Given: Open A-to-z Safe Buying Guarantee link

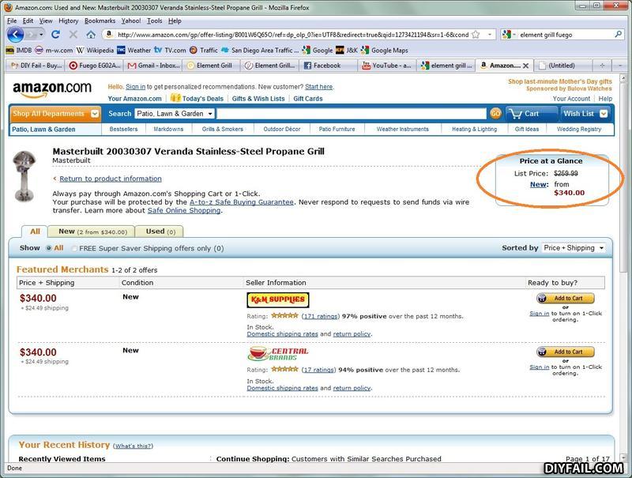Looking at the screenshot, I should point(242,202).
